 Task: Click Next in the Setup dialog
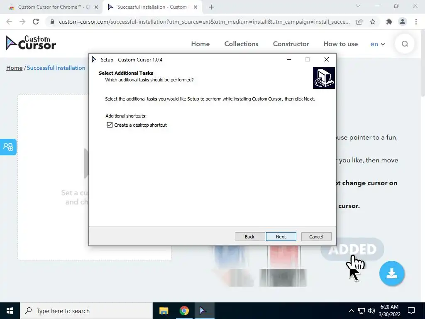(x=281, y=236)
